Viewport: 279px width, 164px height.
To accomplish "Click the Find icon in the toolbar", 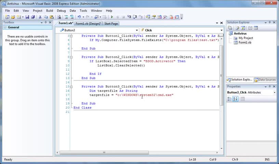I will [x=59, y=17].
